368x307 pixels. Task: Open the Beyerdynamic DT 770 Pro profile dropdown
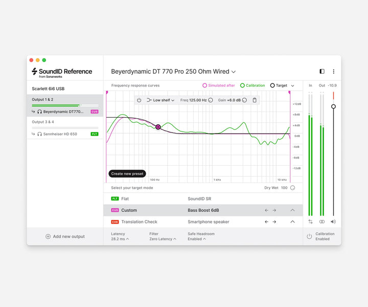click(173, 72)
